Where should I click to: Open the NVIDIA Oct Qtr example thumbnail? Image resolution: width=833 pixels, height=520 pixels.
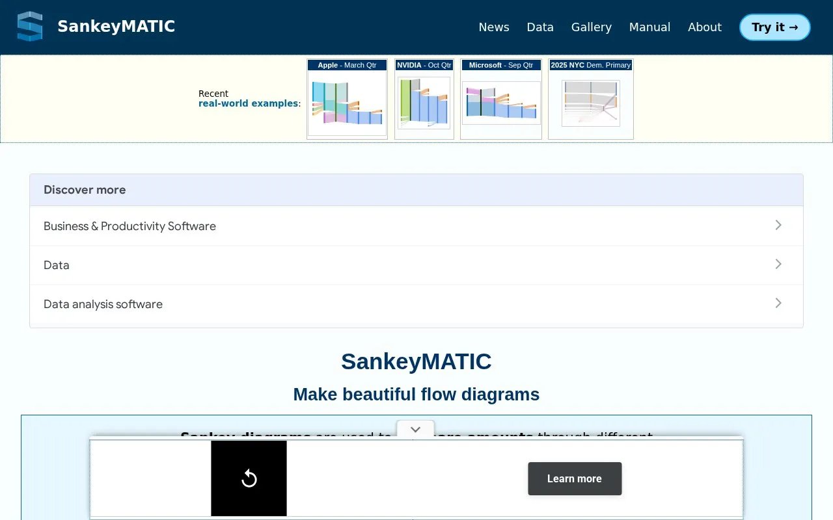424,99
